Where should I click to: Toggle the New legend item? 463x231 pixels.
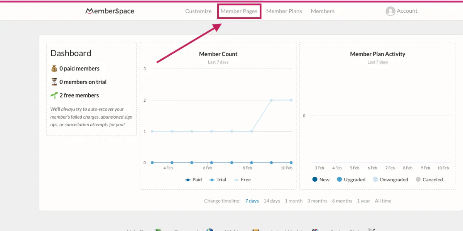(321, 179)
